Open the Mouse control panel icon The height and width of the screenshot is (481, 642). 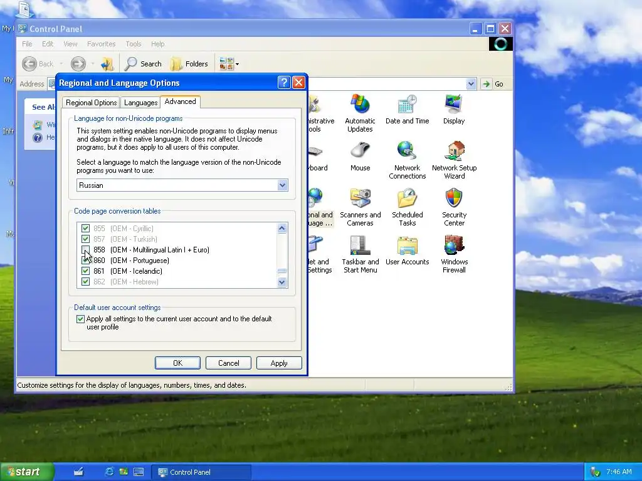tap(360, 156)
